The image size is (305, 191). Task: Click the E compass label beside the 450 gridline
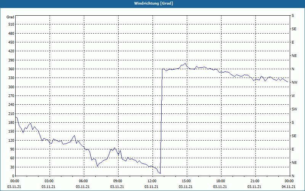point(293,42)
